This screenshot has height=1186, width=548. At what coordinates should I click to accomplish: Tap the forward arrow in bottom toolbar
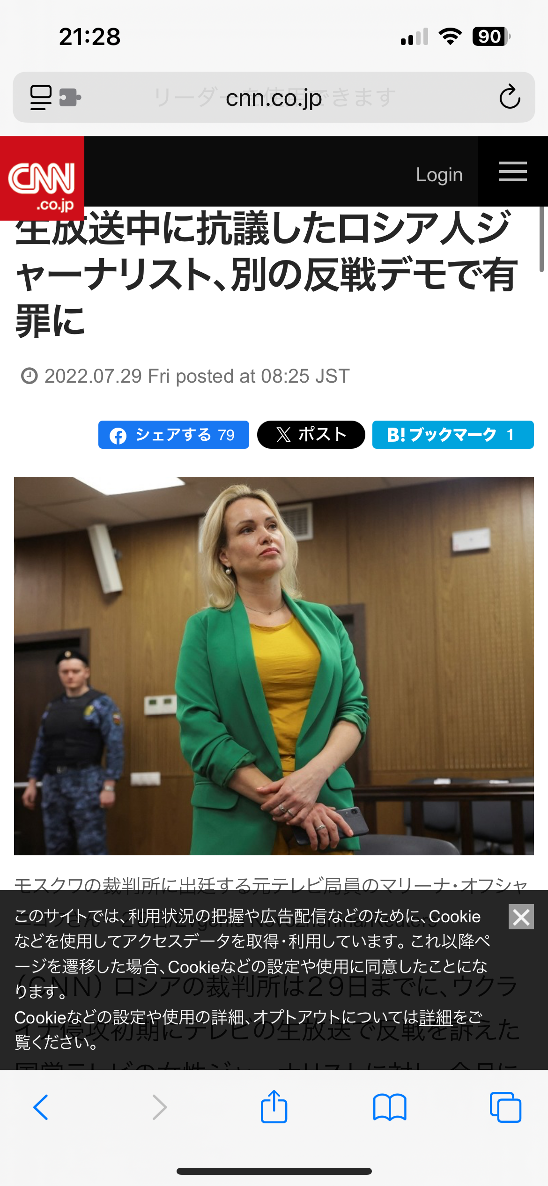tap(159, 1107)
